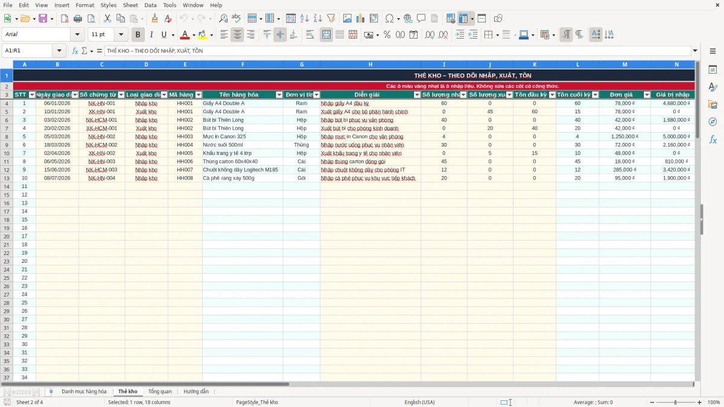
Task: Toggle Bold formatting
Action: [x=138, y=35]
